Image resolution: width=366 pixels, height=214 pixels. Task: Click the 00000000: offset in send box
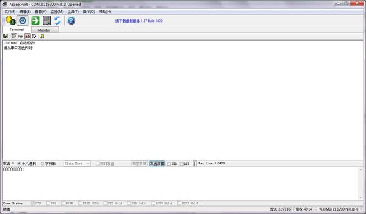pyautogui.click(x=14, y=170)
